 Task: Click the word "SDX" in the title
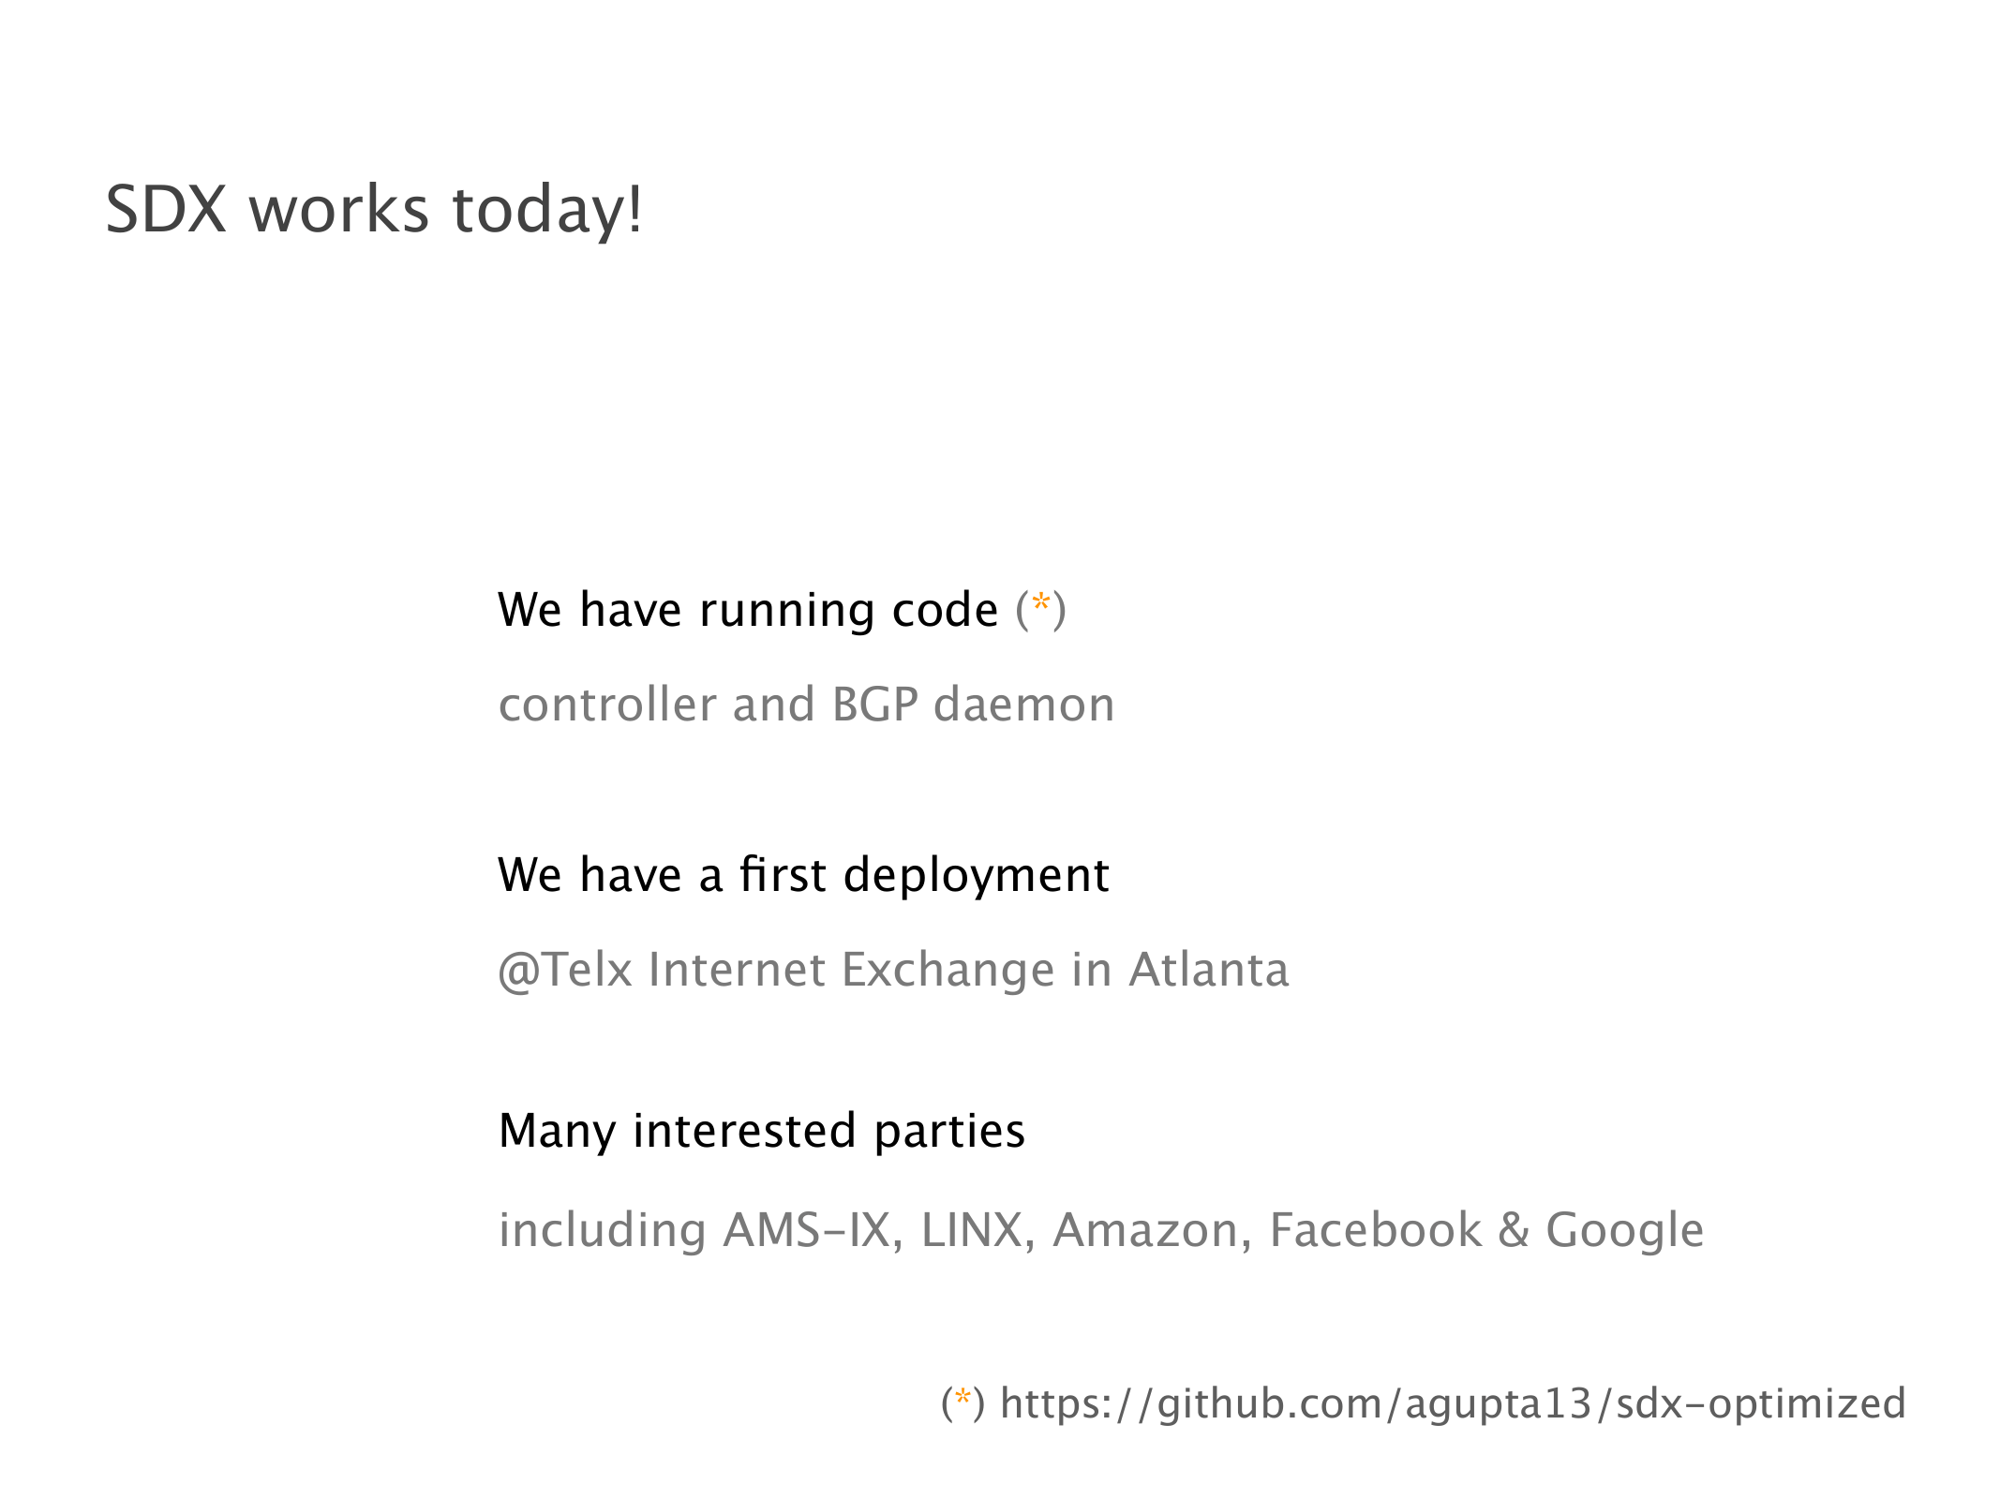point(166,209)
